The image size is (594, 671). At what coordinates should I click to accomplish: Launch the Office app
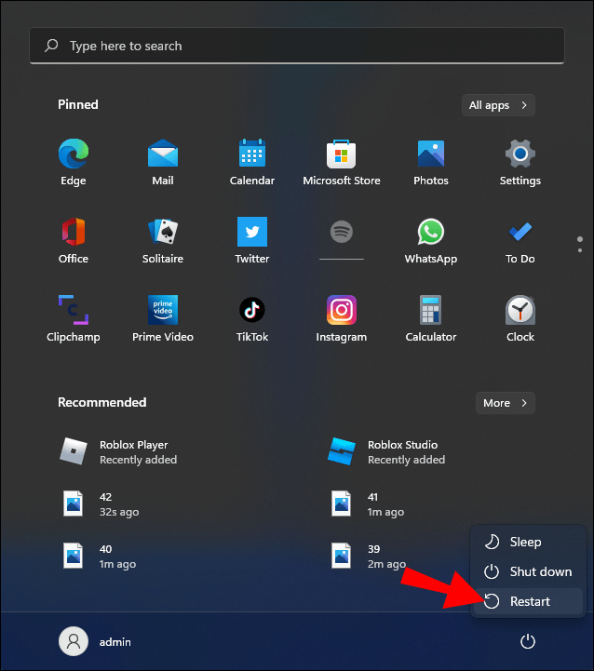tap(74, 240)
